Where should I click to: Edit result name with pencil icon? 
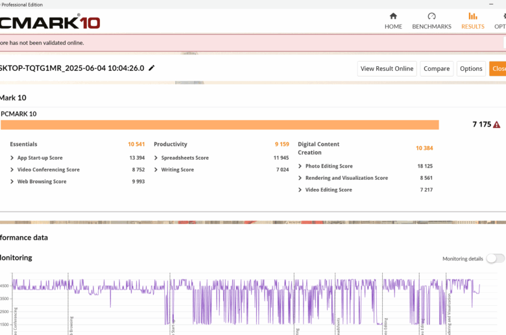pos(151,68)
